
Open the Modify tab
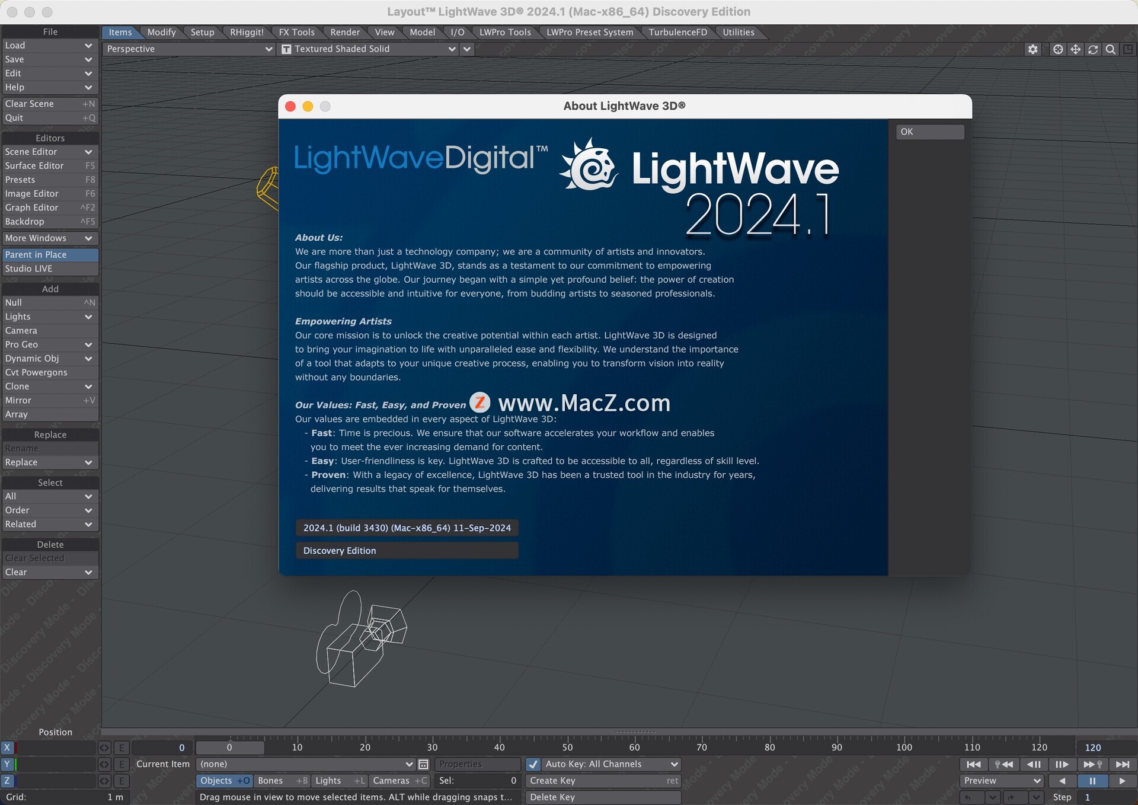pyautogui.click(x=161, y=33)
